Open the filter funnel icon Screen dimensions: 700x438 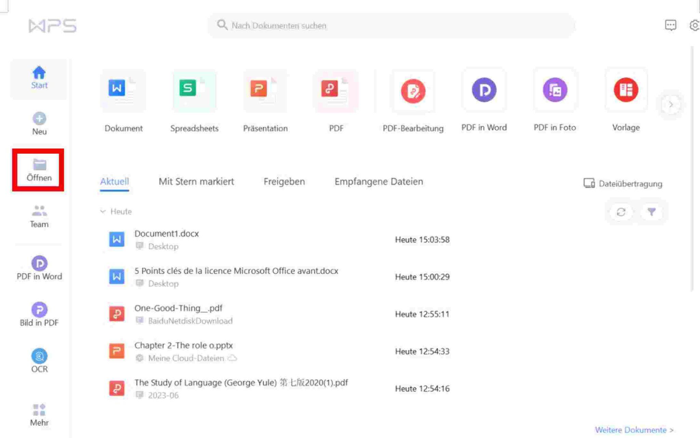tap(651, 212)
